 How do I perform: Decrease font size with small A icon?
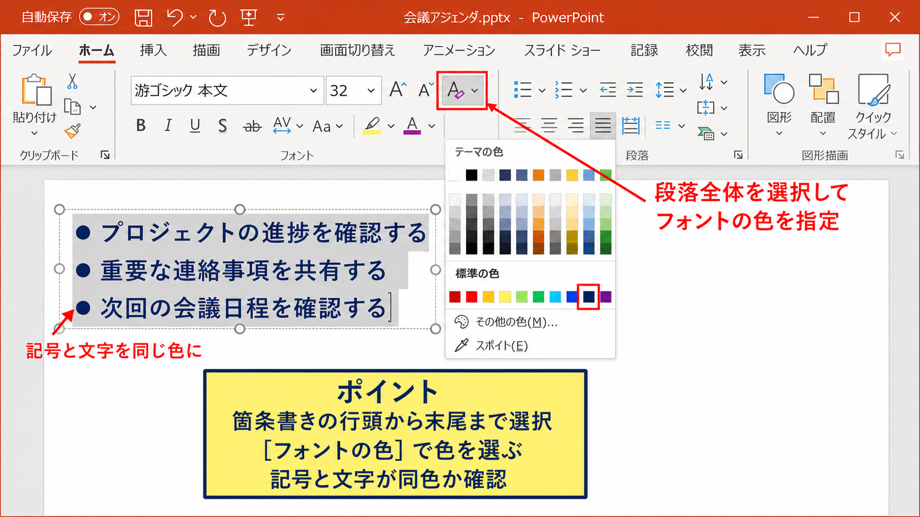[x=425, y=90]
